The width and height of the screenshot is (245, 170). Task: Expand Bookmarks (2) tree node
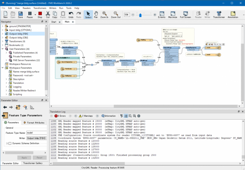pyautogui.click(x=2, y=45)
